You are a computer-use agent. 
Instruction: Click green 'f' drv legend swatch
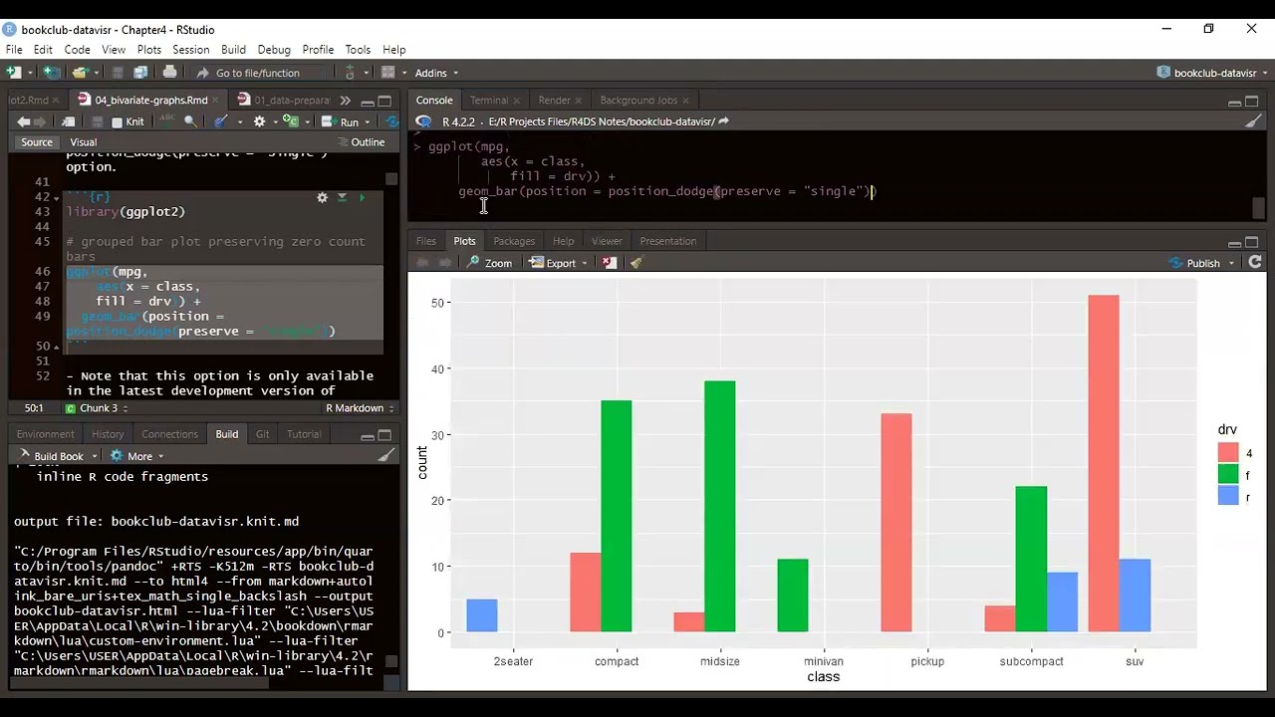1228,475
